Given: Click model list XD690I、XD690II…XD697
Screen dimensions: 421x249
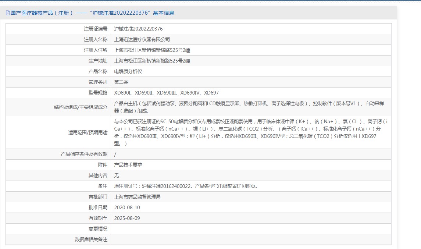Looking at the screenshot, I should click(166, 93).
